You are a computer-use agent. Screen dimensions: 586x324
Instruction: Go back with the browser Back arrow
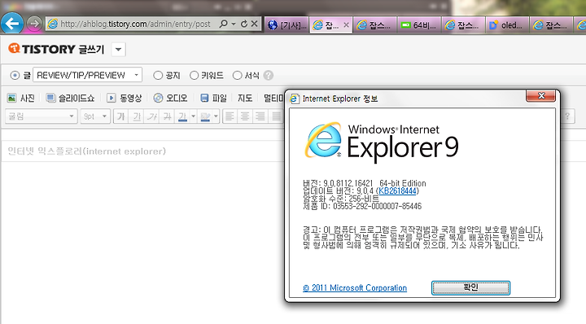[12, 24]
